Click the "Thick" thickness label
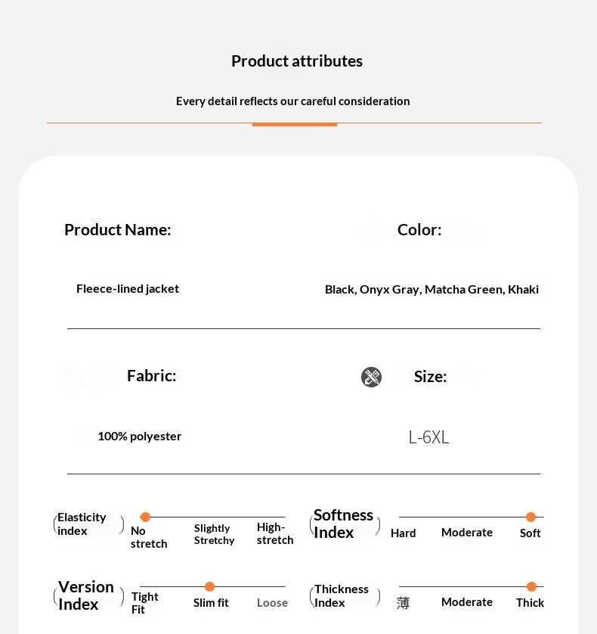This screenshot has width=597, height=634. [x=530, y=603]
